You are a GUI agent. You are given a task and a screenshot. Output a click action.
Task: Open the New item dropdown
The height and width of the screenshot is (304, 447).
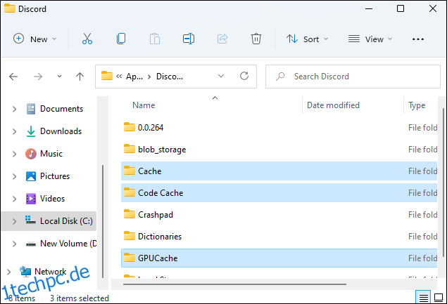(34, 39)
